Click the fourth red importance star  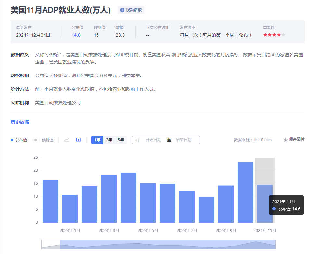click(x=279, y=35)
